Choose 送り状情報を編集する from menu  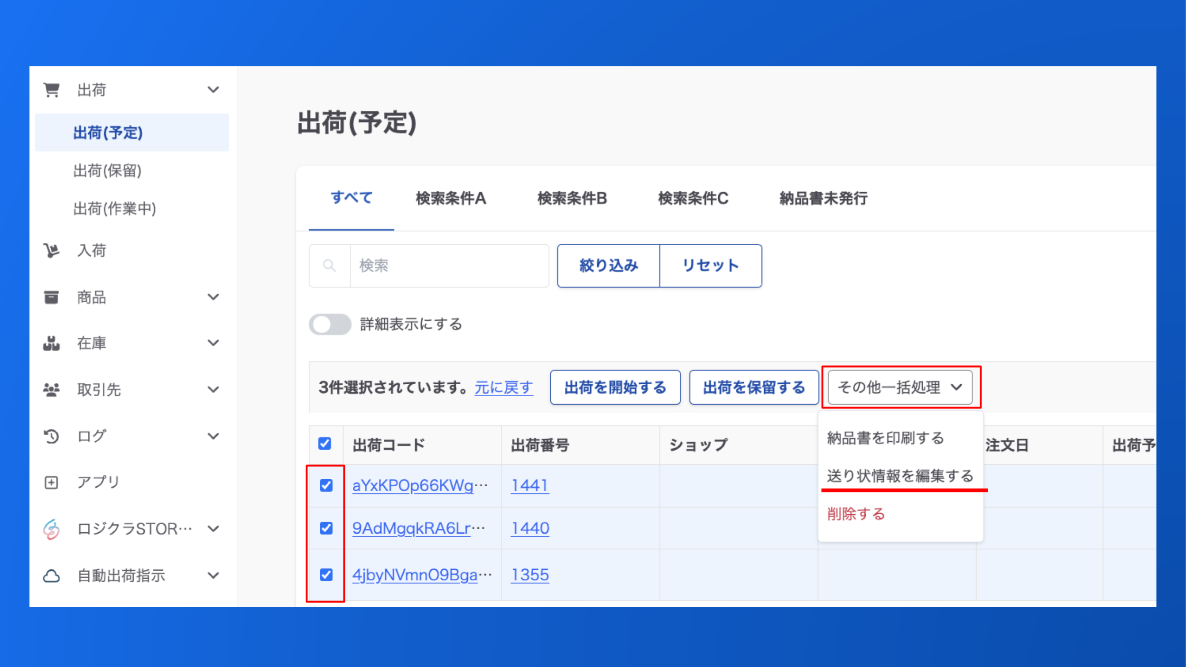pos(900,476)
